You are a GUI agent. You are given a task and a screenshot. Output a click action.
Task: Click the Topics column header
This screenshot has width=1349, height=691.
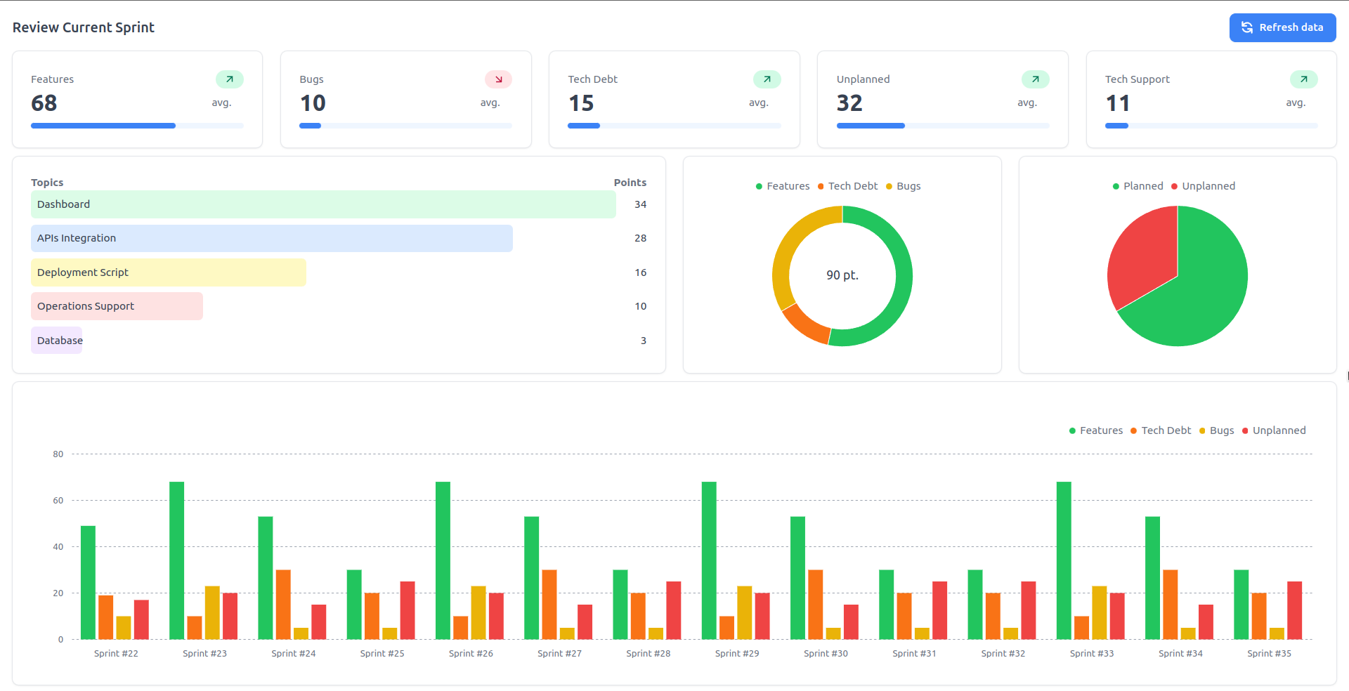tap(47, 183)
